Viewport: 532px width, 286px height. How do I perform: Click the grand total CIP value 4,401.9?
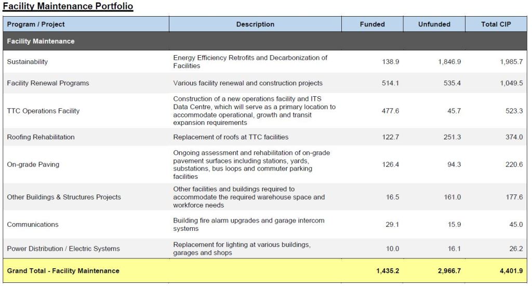[511, 271]
